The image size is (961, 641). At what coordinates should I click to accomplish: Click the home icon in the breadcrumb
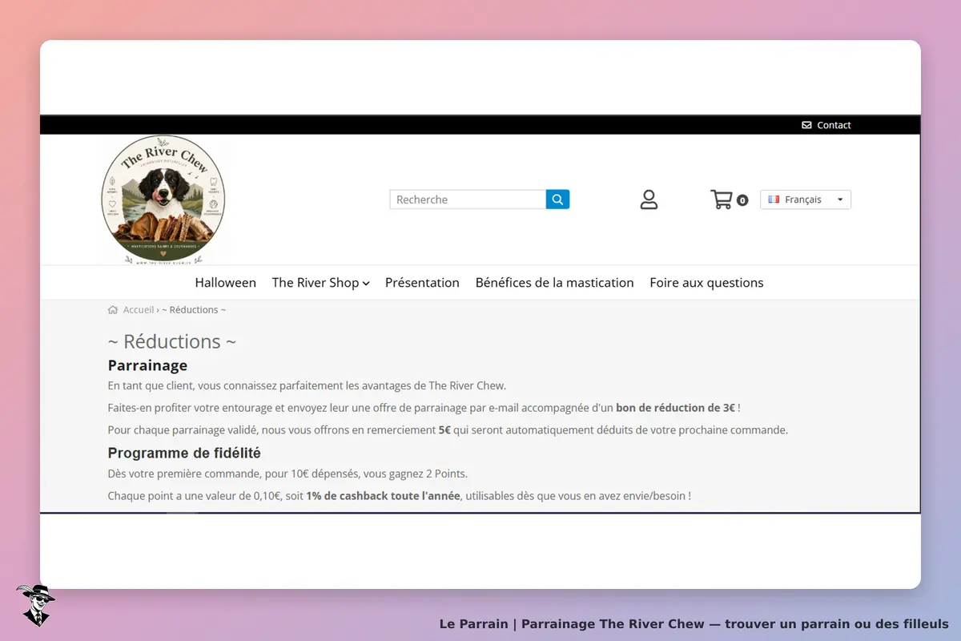click(x=113, y=310)
